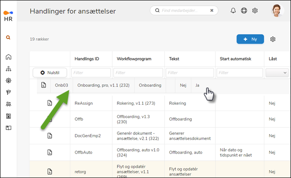Open the organization chart sidebar icon
291x178 pixels.
point(8,69)
